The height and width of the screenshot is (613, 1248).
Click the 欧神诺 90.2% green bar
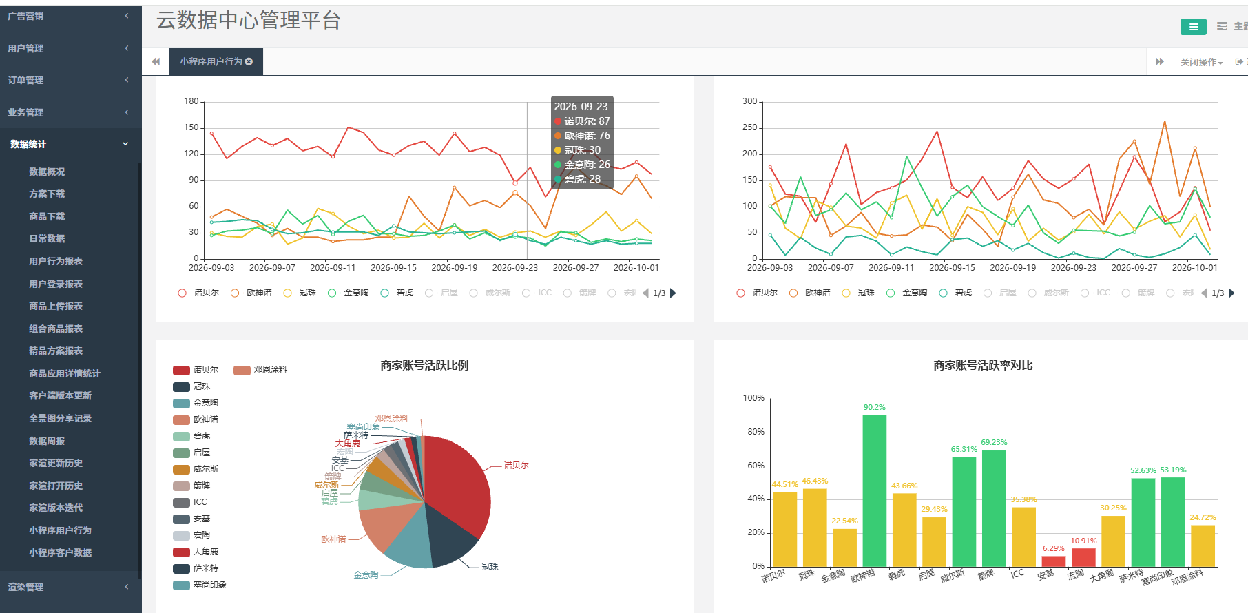click(875, 491)
